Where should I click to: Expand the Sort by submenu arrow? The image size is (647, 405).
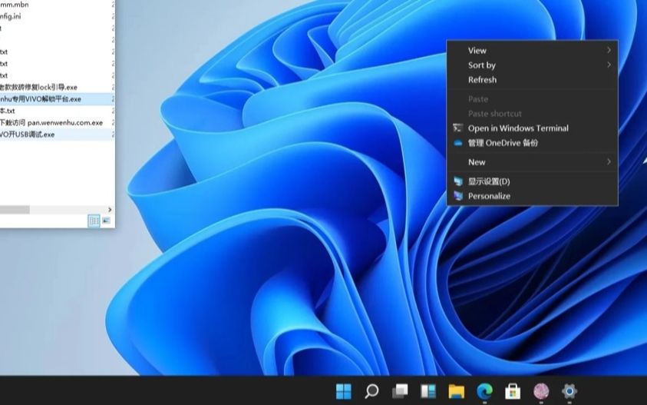click(x=609, y=65)
